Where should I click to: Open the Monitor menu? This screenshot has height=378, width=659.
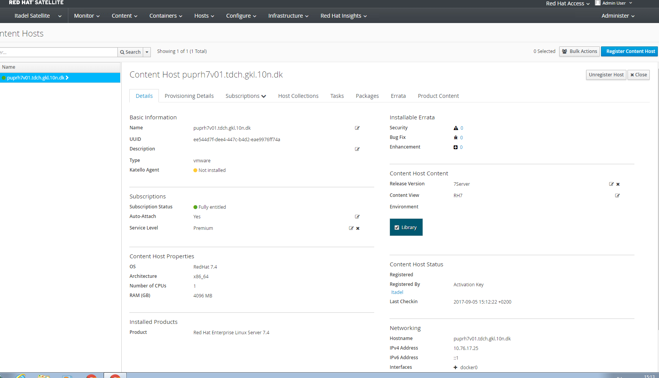coord(87,16)
